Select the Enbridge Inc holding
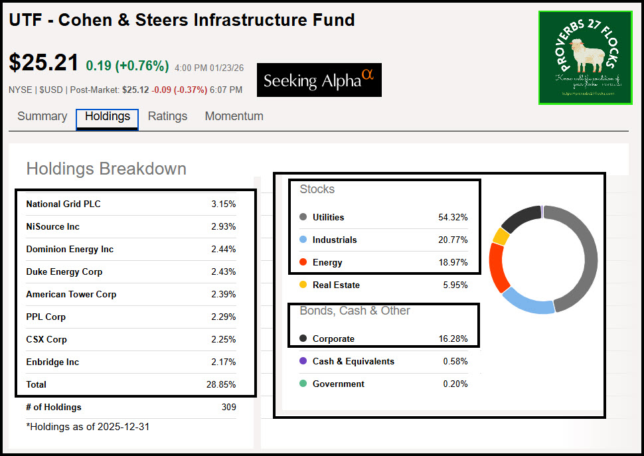This screenshot has height=456, width=644. (52, 362)
